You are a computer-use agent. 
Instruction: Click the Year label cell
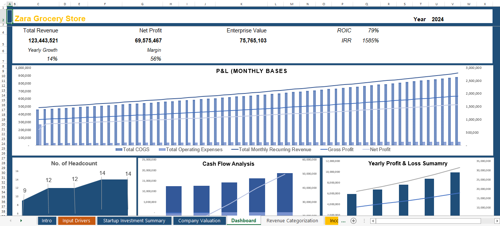419,19
